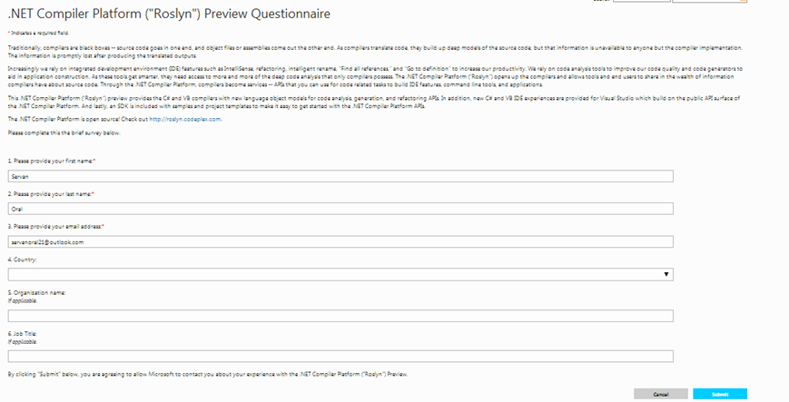
Task: Click the 'Please provide your first name' label
Action: coord(52,161)
